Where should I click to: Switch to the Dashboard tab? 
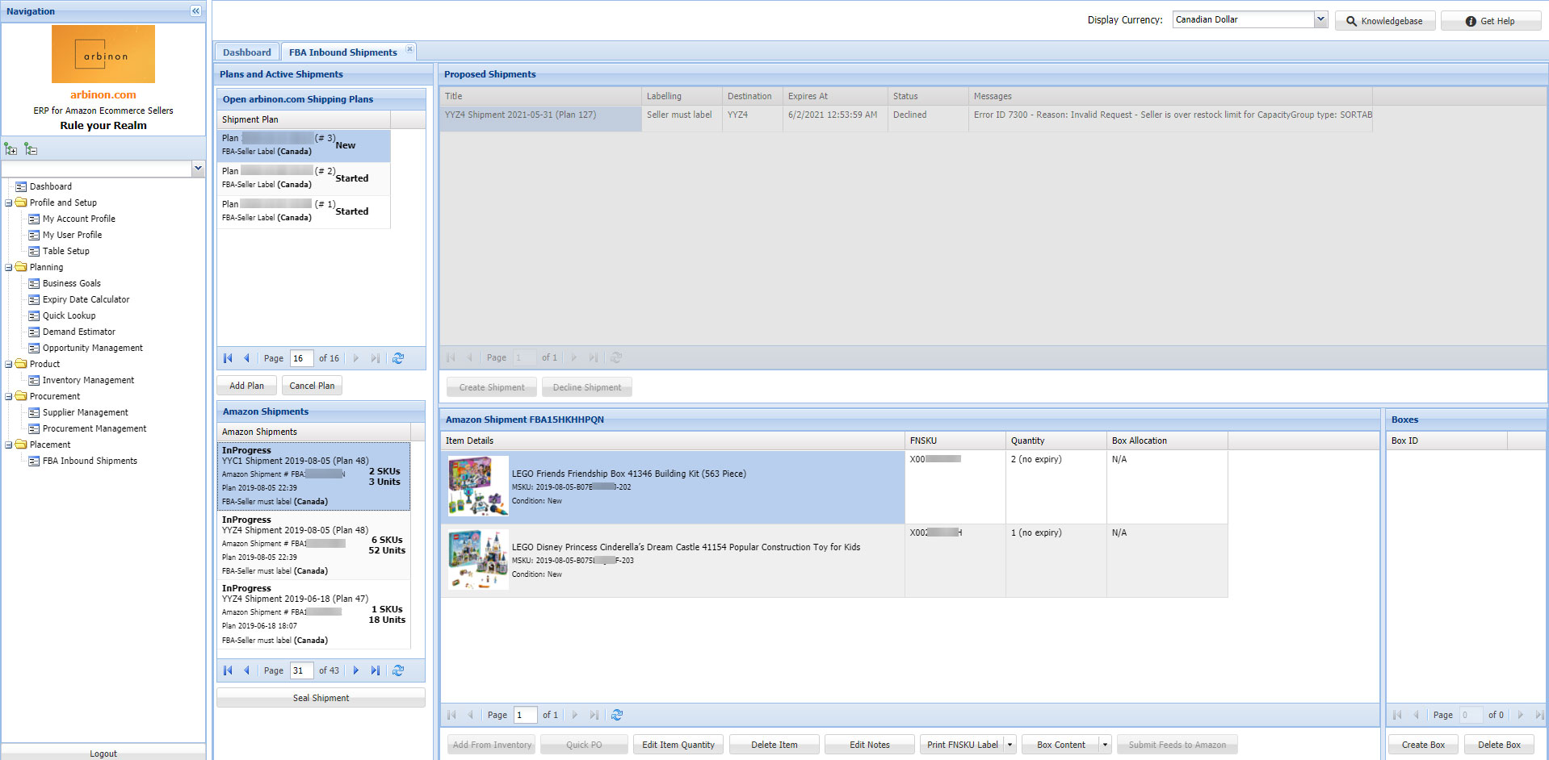pyautogui.click(x=247, y=52)
